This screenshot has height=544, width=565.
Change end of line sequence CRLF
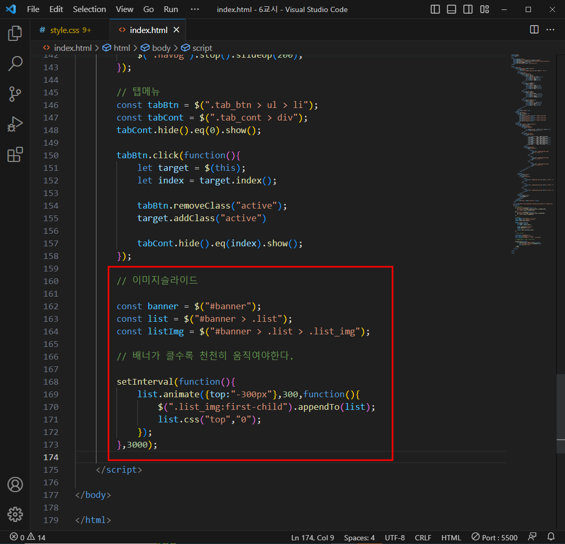pyautogui.click(x=422, y=538)
